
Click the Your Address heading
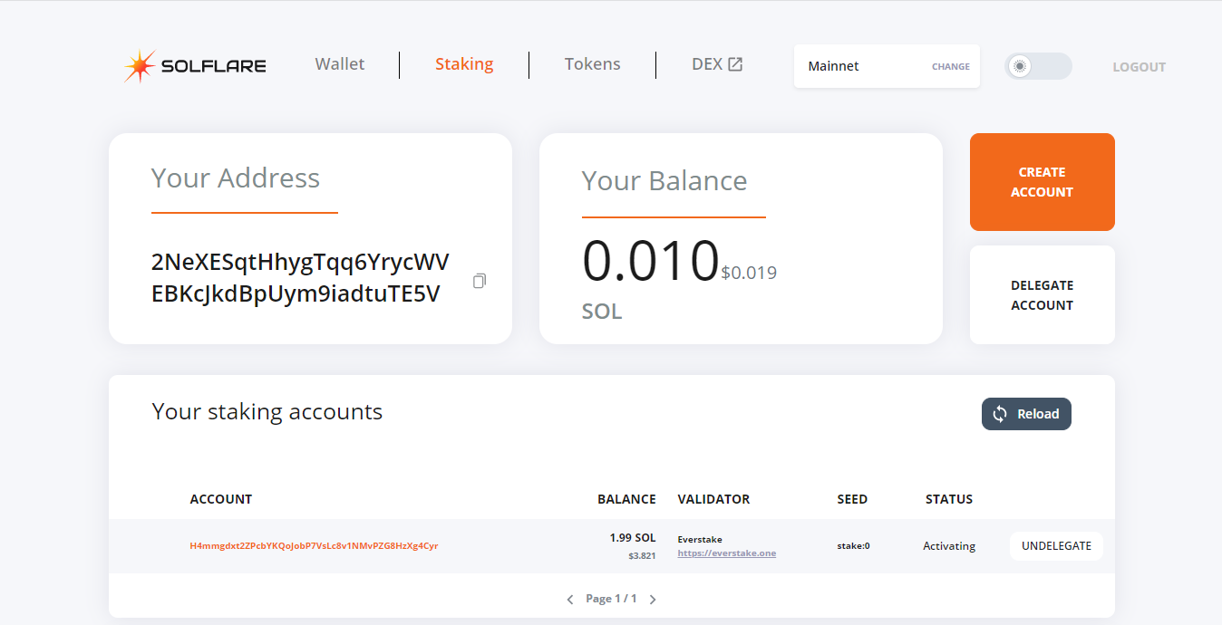click(x=236, y=178)
